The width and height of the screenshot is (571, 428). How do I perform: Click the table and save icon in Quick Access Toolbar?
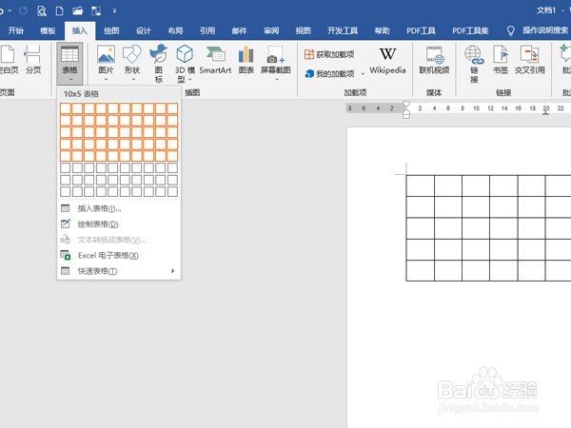[x=96, y=10]
